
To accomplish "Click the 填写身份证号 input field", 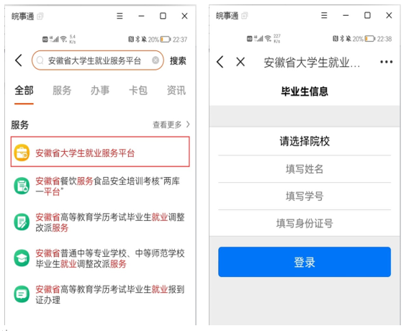I will (x=304, y=223).
